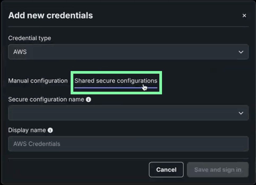This screenshot has width=256, height=185.
Task: Click the underline beneath Shared secure configurations
Action: [106, 88]
